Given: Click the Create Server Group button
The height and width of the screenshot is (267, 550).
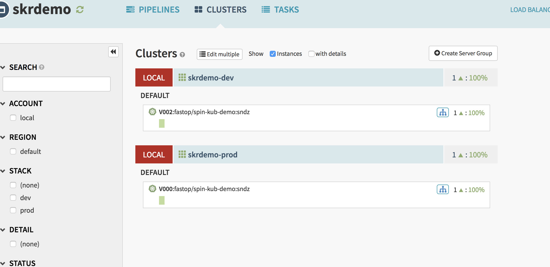Looking at the screenshot, I should point(463,53).
